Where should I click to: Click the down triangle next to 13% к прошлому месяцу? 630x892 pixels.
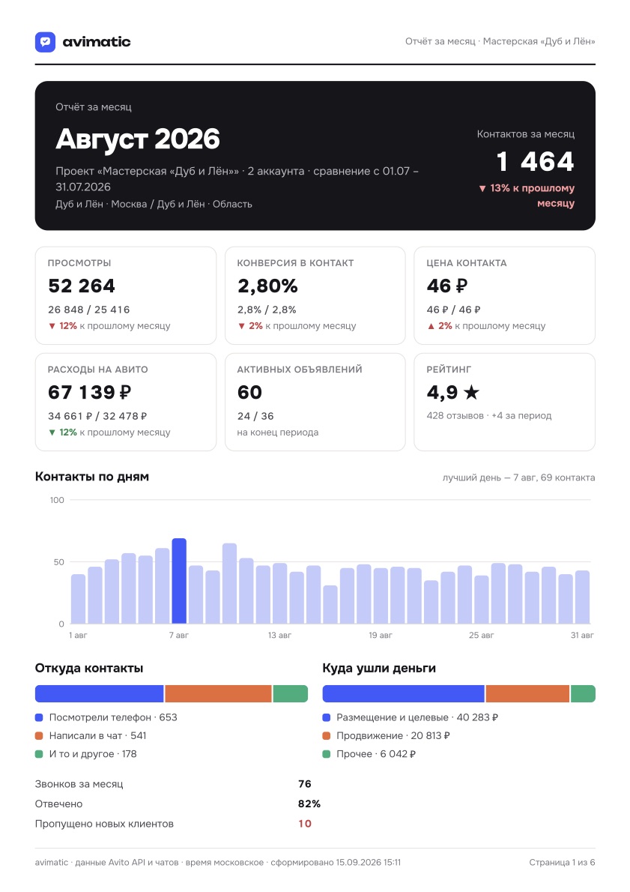(482, 188)
